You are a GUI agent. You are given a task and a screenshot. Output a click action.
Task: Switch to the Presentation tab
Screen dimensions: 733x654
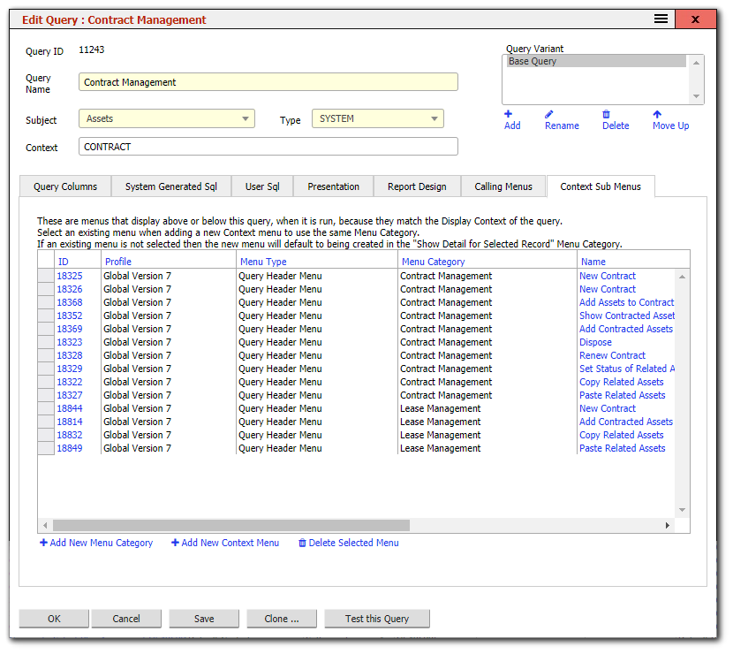333,186
